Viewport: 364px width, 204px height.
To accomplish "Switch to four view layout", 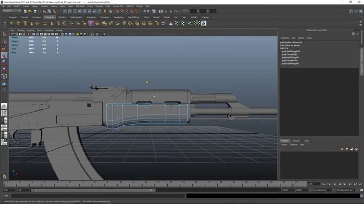I will [4, 113].
